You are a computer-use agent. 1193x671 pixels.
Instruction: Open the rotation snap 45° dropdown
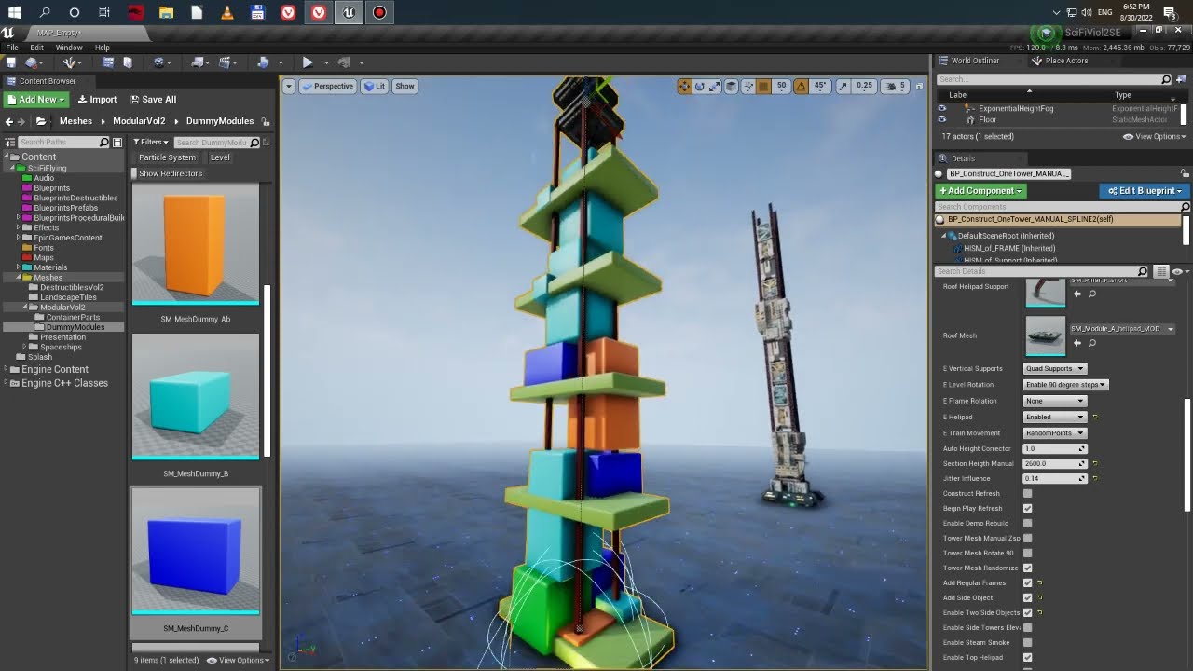click(x=820, y=86)
